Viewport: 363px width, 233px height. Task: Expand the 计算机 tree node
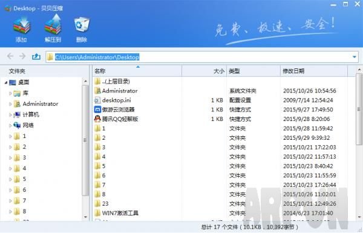coord(10,114)
